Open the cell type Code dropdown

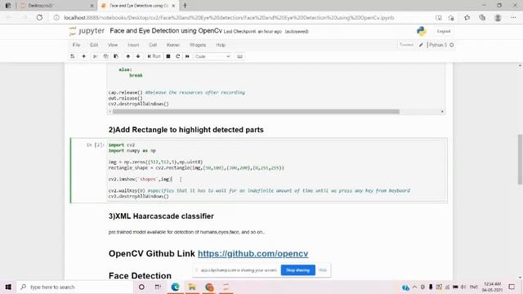[212, 56]
